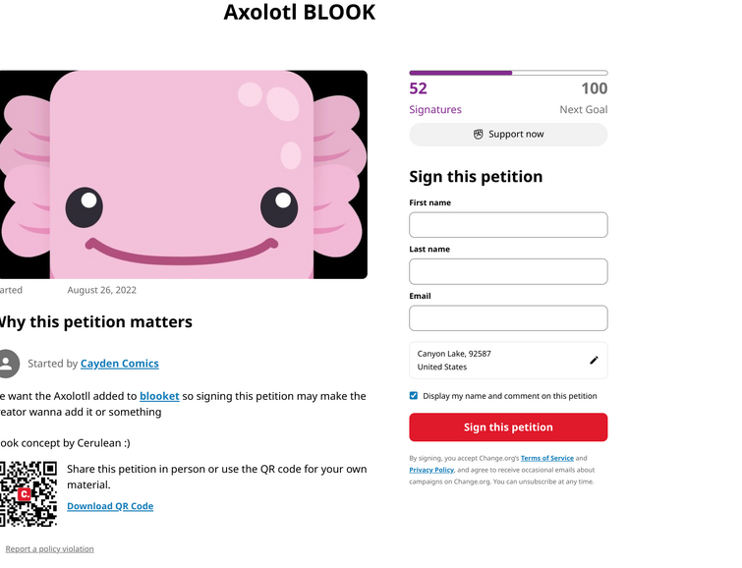Click the red Sign this petition button
742x568 pixels.
click(508, 427)
